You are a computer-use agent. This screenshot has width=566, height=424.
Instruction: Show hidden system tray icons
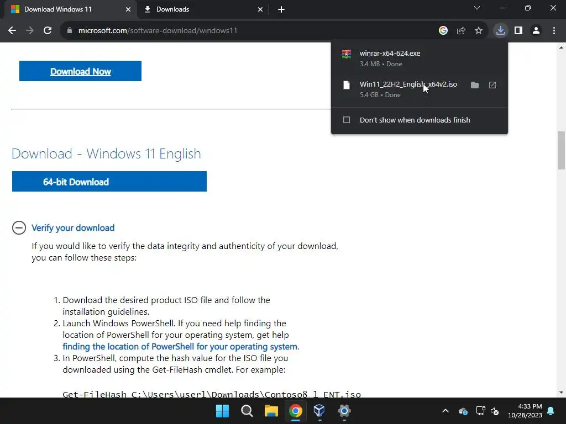446,411
